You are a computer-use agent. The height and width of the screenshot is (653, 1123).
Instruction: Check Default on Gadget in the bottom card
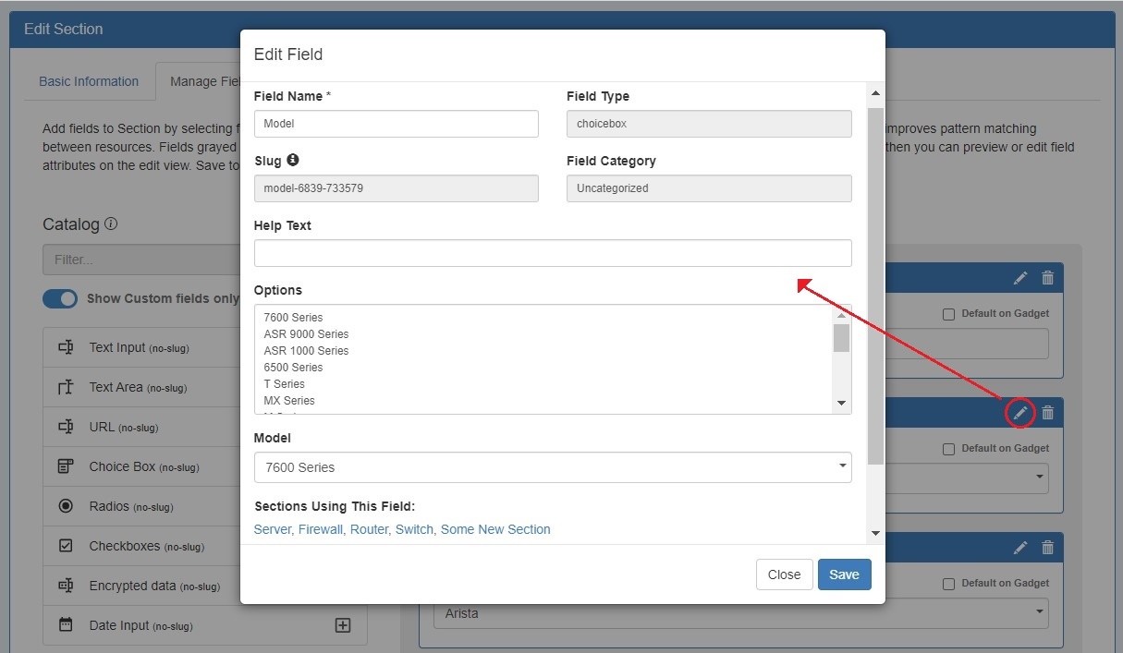point(948,584)
